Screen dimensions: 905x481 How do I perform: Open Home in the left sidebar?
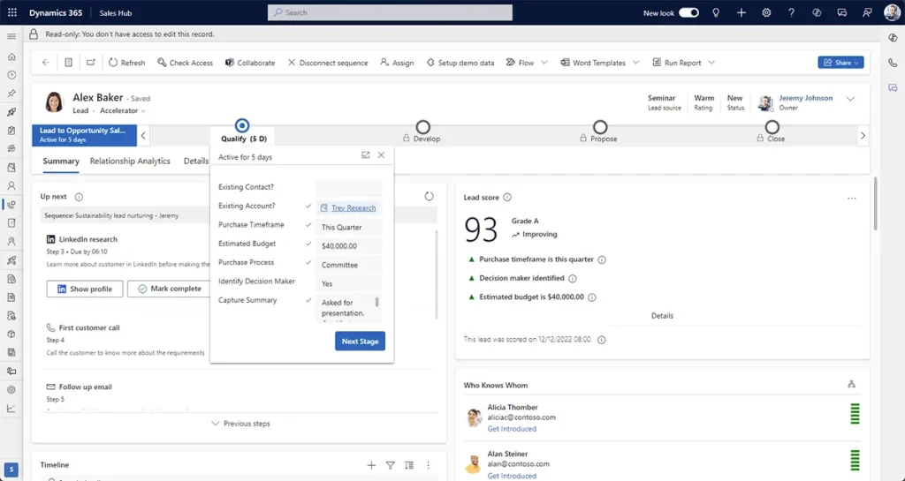[11, 56]
